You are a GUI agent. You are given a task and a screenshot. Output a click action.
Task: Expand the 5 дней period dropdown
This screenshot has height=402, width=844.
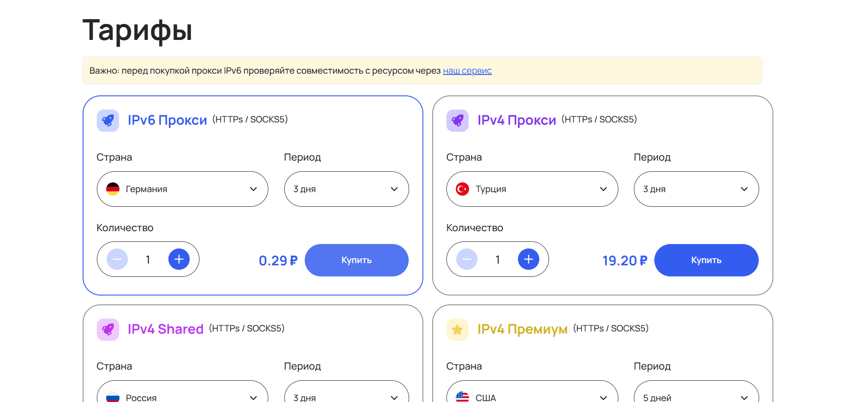696,395
